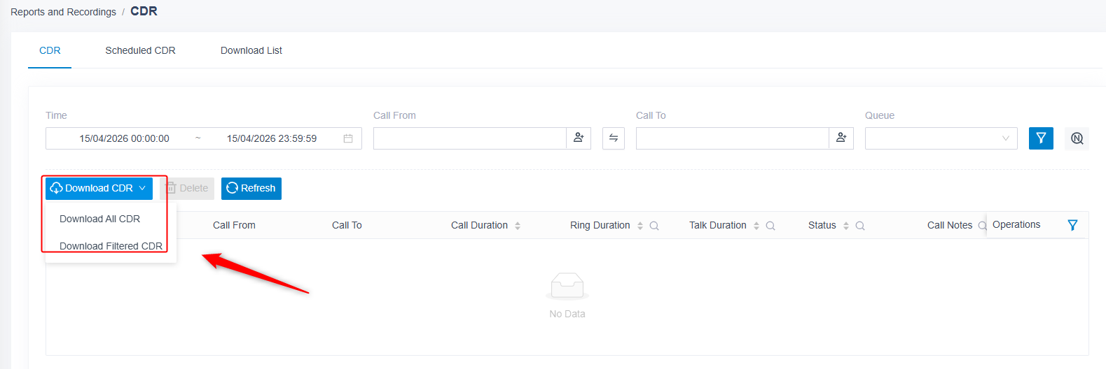Edit the start time 15/04/2026 00:00:00
The image size is (1106, 369).
point(124,138)
